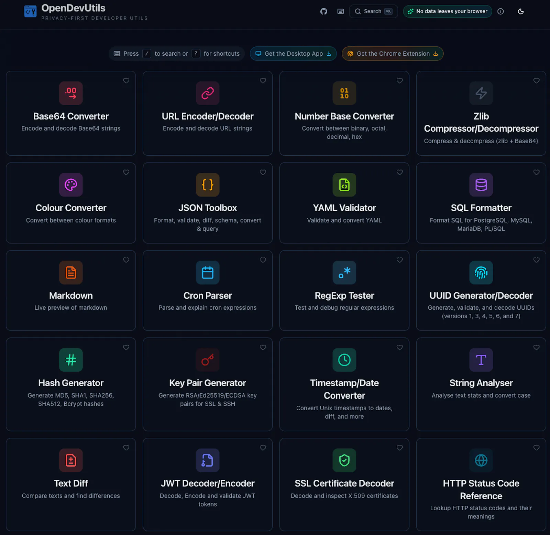Favorite the RegExp Tester card
The image size is (550, 535).
pos(400,260)
